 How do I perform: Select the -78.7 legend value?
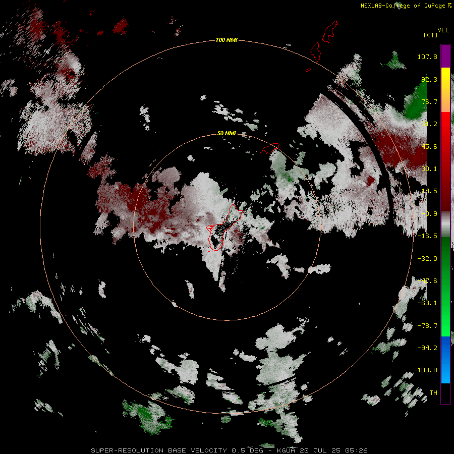coord(427,326)
